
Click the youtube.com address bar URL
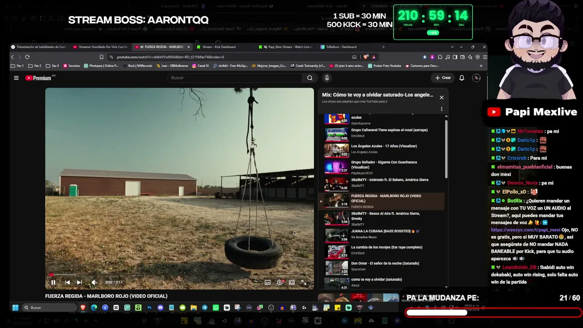[170, 57]
